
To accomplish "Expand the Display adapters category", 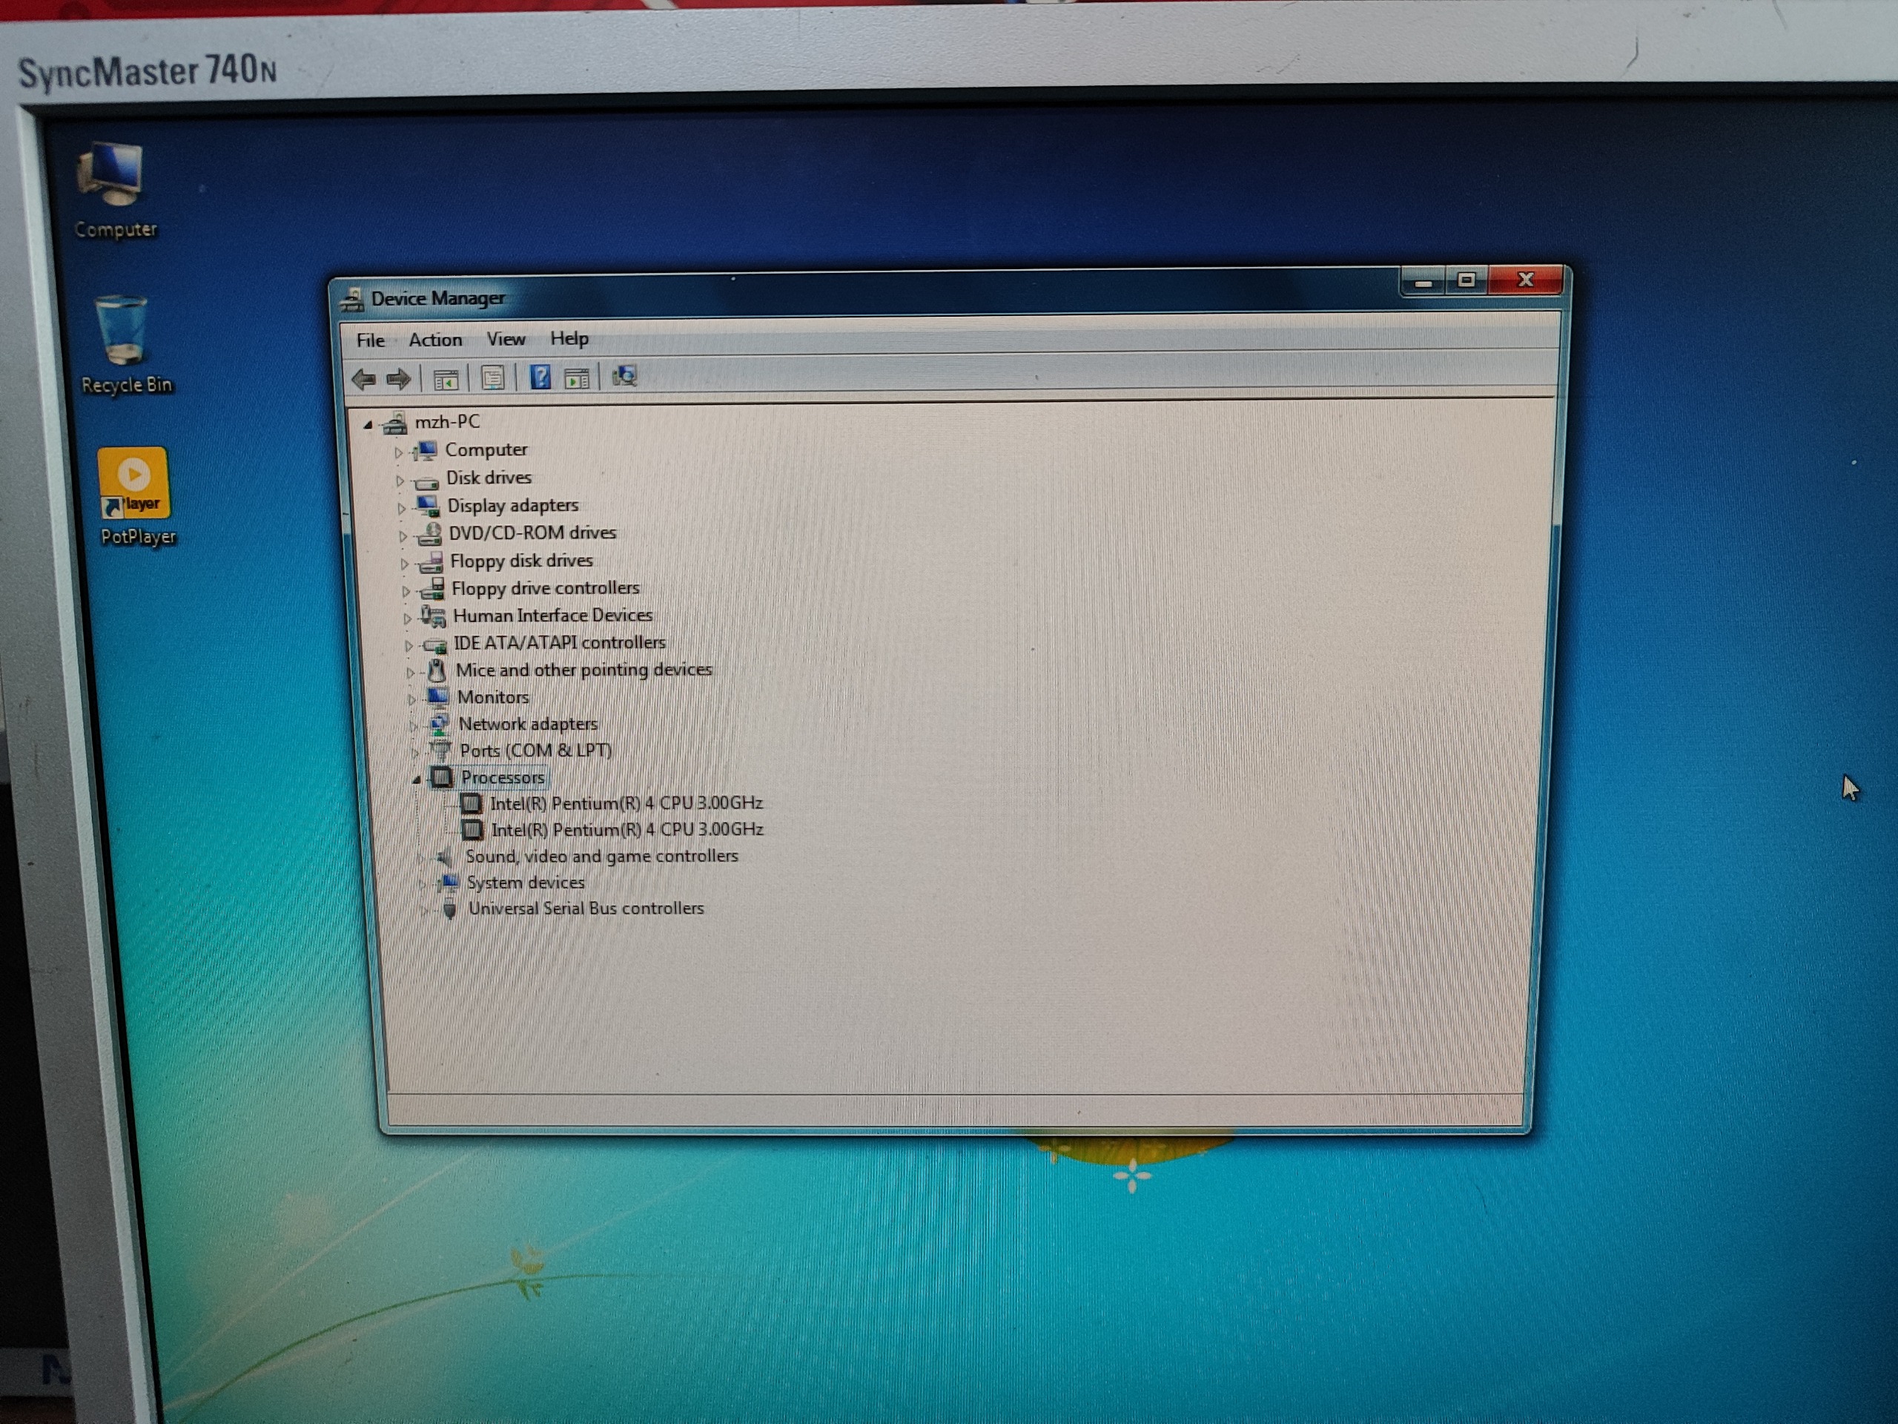I will pyautogui.click(x=400, y=508).
